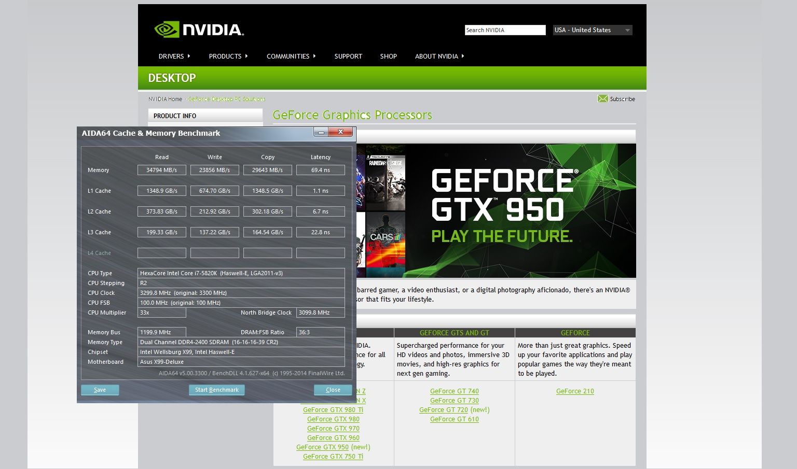Open the SUPPORT menu item

point(348,56)
